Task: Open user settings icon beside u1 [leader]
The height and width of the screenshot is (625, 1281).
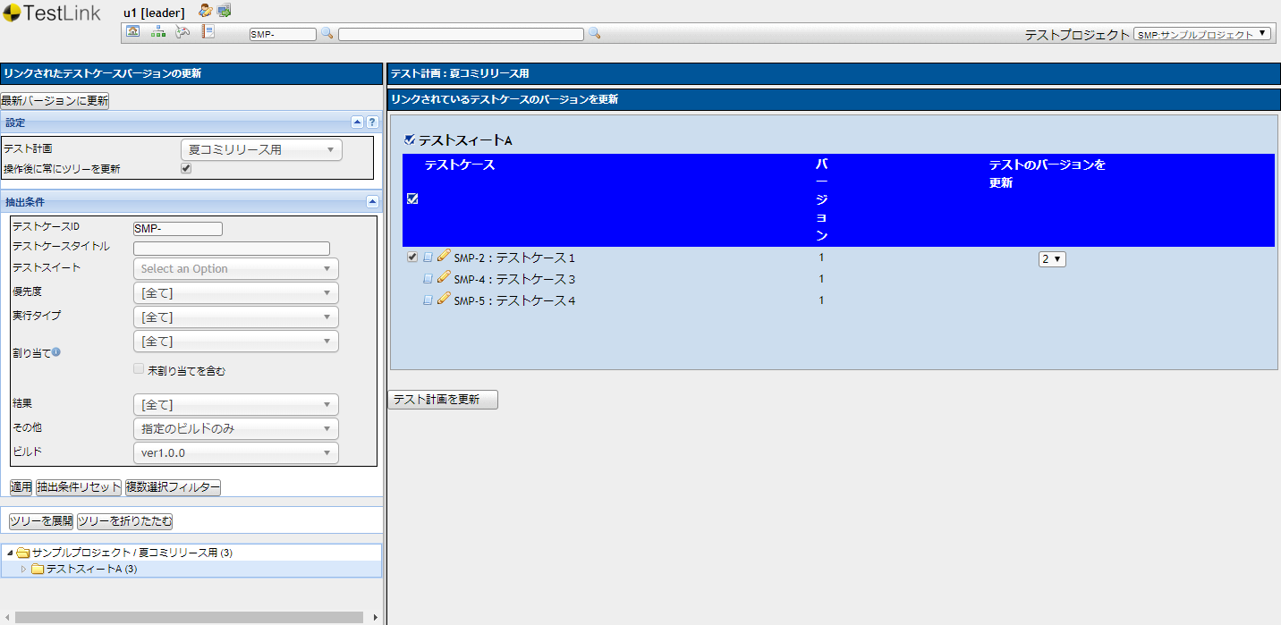Action: click(x=205, y=11)
